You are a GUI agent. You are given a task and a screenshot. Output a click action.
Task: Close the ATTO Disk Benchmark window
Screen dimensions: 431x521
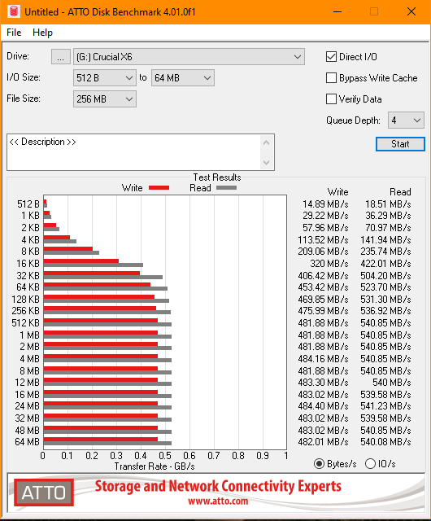coord(411,11)
